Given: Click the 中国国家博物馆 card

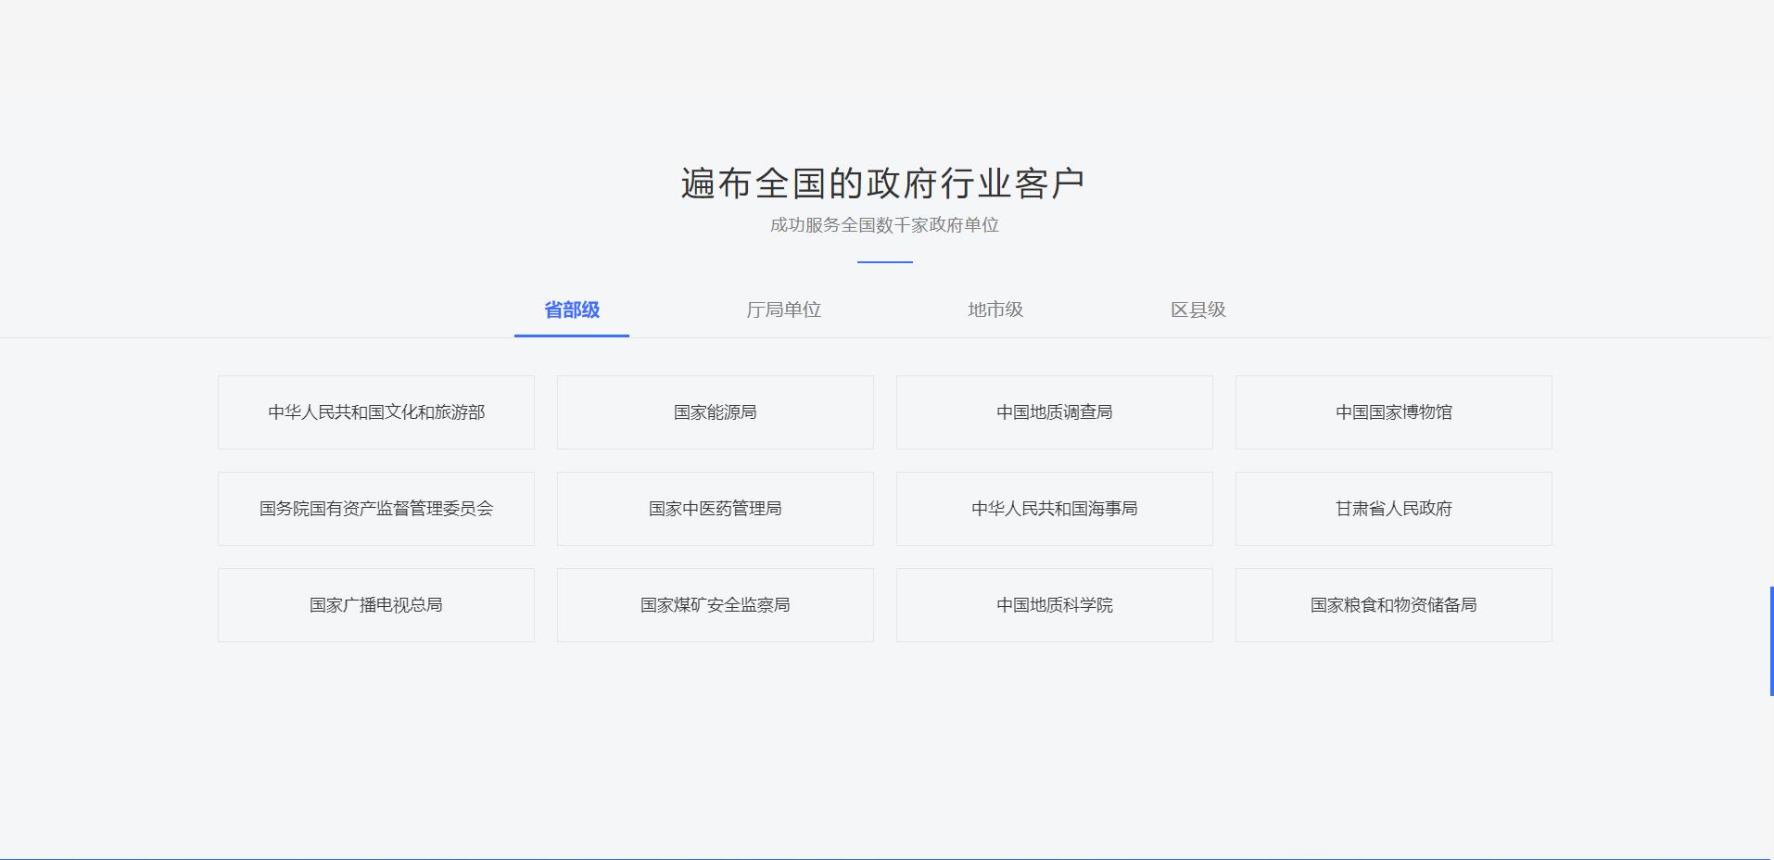Looking at the screenshot, I should point(1394,412).
